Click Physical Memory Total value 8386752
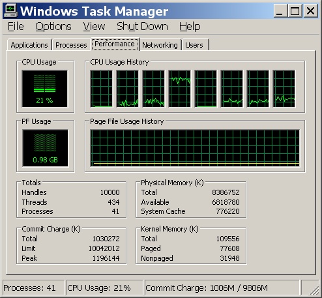 coord(226,192)
